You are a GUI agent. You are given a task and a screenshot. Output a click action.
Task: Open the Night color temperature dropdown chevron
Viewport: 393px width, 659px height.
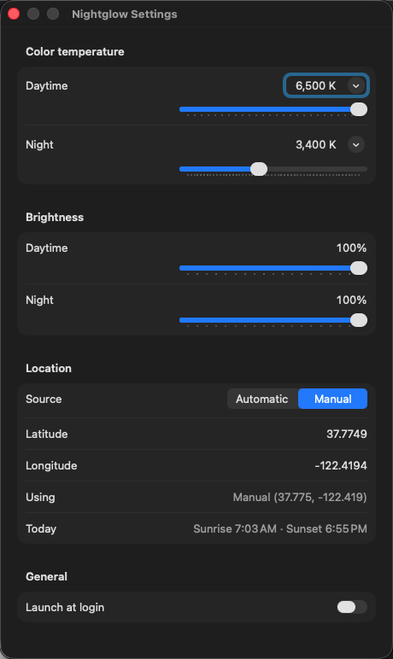(x=356, y=144)
